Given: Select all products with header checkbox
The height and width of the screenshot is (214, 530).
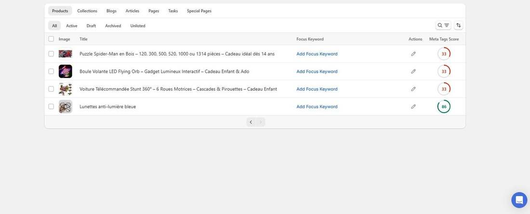Looking at the screenshot, I should [x=51, y=39].
